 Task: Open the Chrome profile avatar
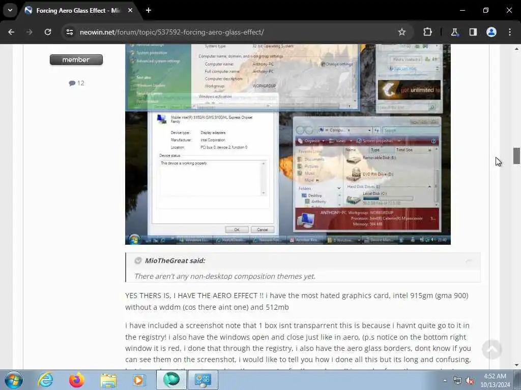click(491, 32)
